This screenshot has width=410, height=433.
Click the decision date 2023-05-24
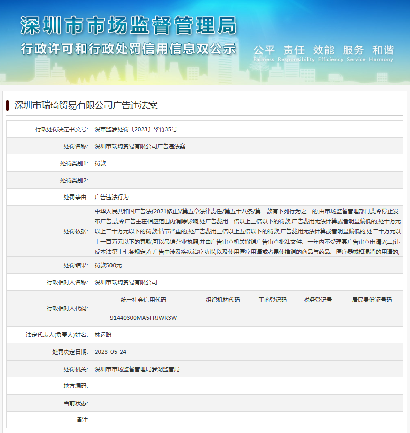(110, 352)
